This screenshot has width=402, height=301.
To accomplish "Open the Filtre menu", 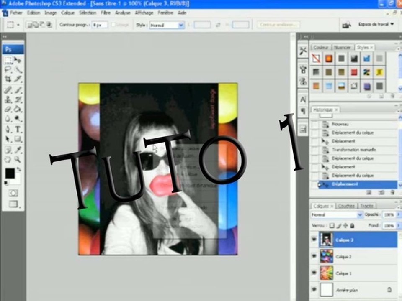I will pyautogui.click(x=106, y=13).
